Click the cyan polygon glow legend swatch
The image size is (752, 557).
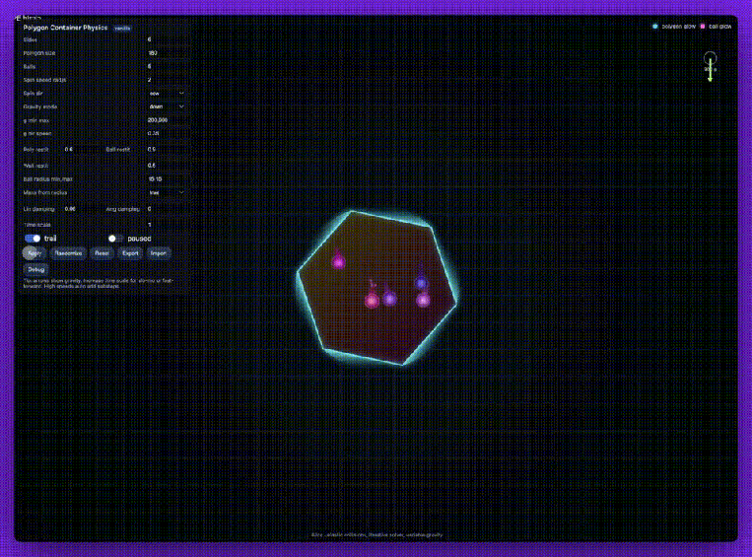click(x=655, y=27)
